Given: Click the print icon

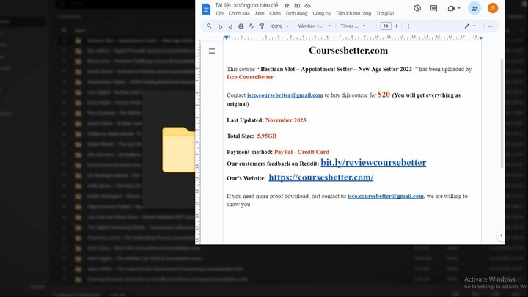Looking at the screenshot, I should point(241,26).
